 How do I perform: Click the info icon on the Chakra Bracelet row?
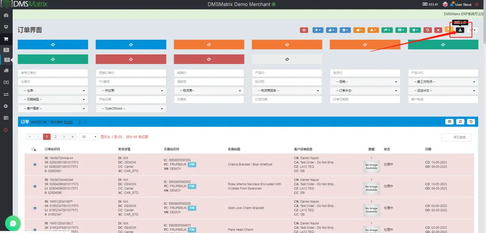coord(35,164)
